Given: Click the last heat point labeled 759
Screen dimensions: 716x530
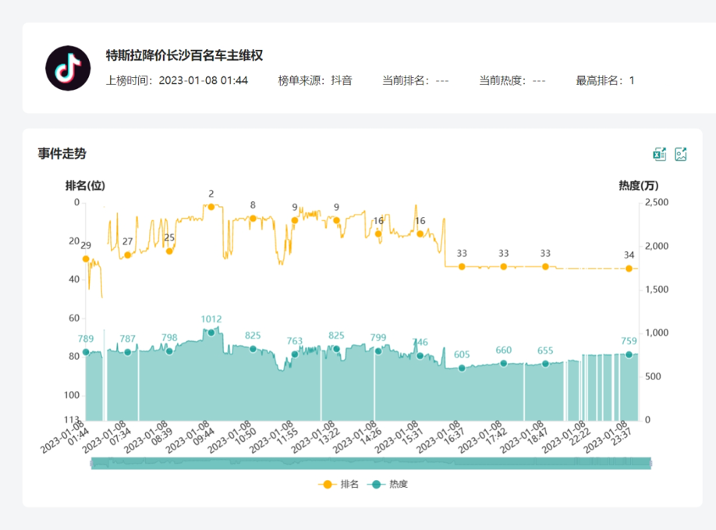Looking at the screenshot, I should pos(629,354).
